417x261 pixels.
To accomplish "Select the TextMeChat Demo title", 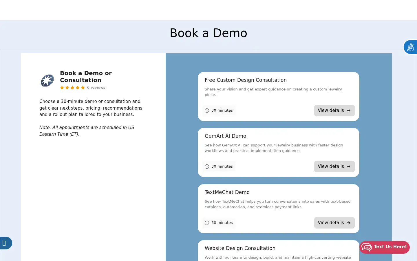I will tap(227, 192).
